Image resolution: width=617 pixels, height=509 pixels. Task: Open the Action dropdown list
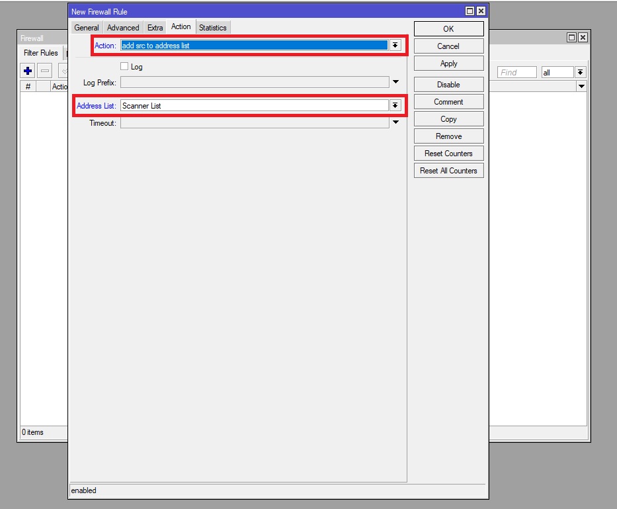pyautogui.click(x=395, y=45)
